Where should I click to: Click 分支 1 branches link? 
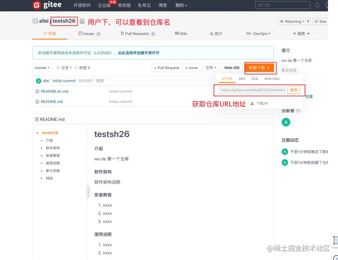(64, 68)
